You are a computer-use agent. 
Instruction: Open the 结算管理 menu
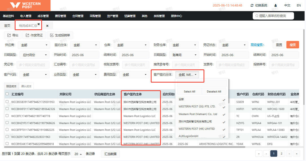(x=130, y=16)
